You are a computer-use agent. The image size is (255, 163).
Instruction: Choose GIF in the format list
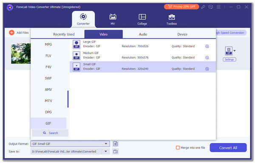48,123
